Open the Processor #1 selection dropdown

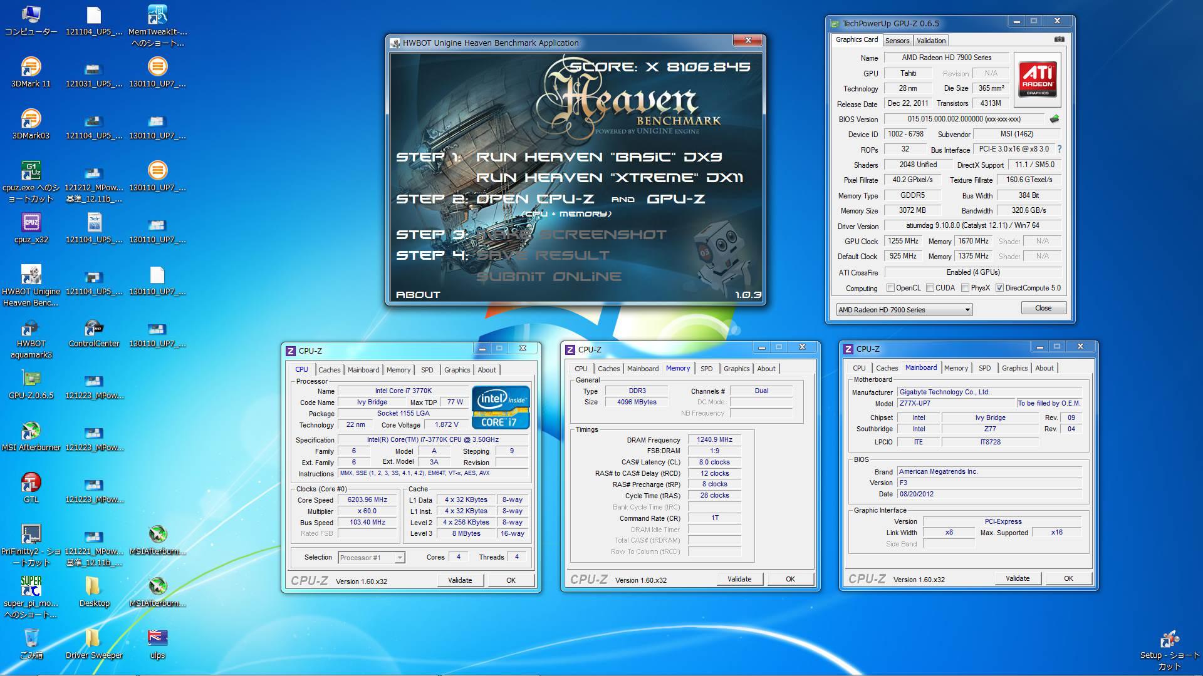[371, 557]
